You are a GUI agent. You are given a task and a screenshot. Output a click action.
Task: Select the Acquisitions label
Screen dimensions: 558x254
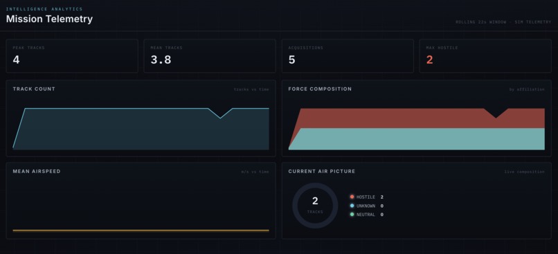[x=306, y=48]
